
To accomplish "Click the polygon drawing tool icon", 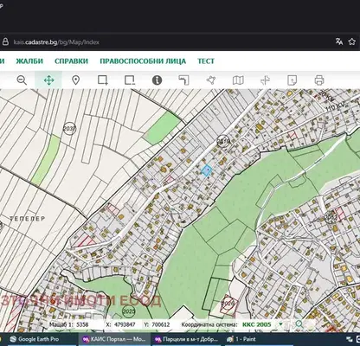I will click(211, 80).
